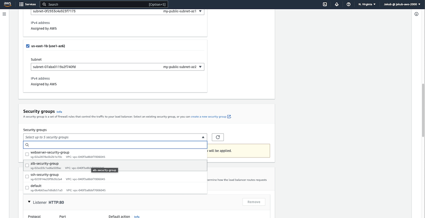Open the help question mark menu
The width and height of the screenshot is (425, 218).
tap(348, 4)
